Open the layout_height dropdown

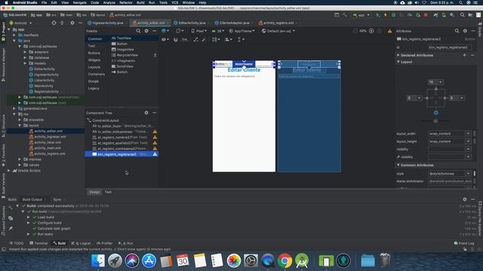468,142
